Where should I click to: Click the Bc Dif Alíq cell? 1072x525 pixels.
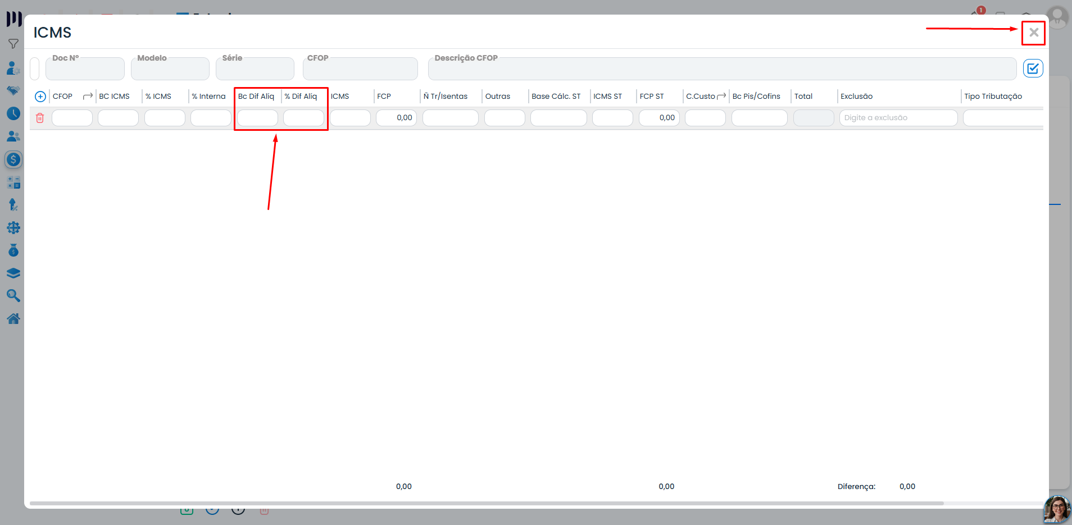pos(257,118)
